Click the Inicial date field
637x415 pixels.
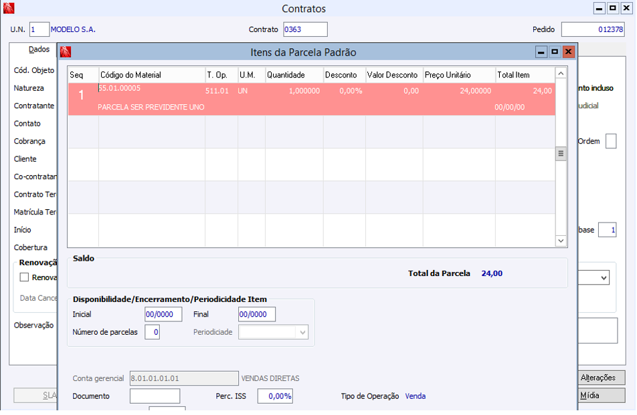tap(163, 314)
